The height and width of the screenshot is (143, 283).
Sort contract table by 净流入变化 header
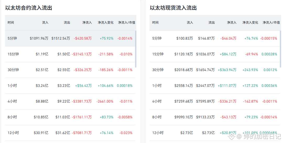(106, 23)
